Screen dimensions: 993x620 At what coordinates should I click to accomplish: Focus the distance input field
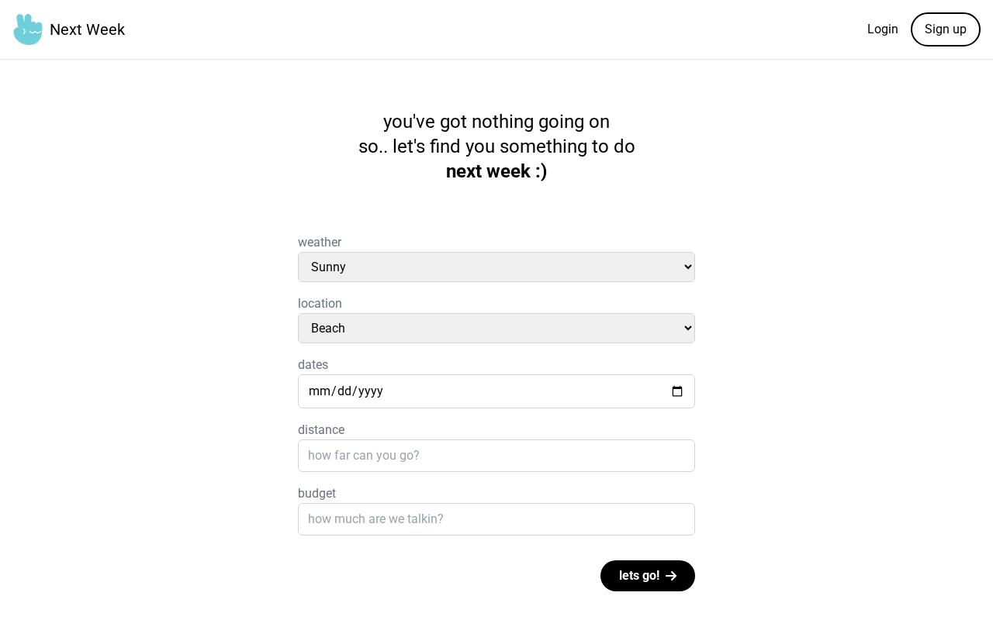pyautogui.click(x=496, y=456)
